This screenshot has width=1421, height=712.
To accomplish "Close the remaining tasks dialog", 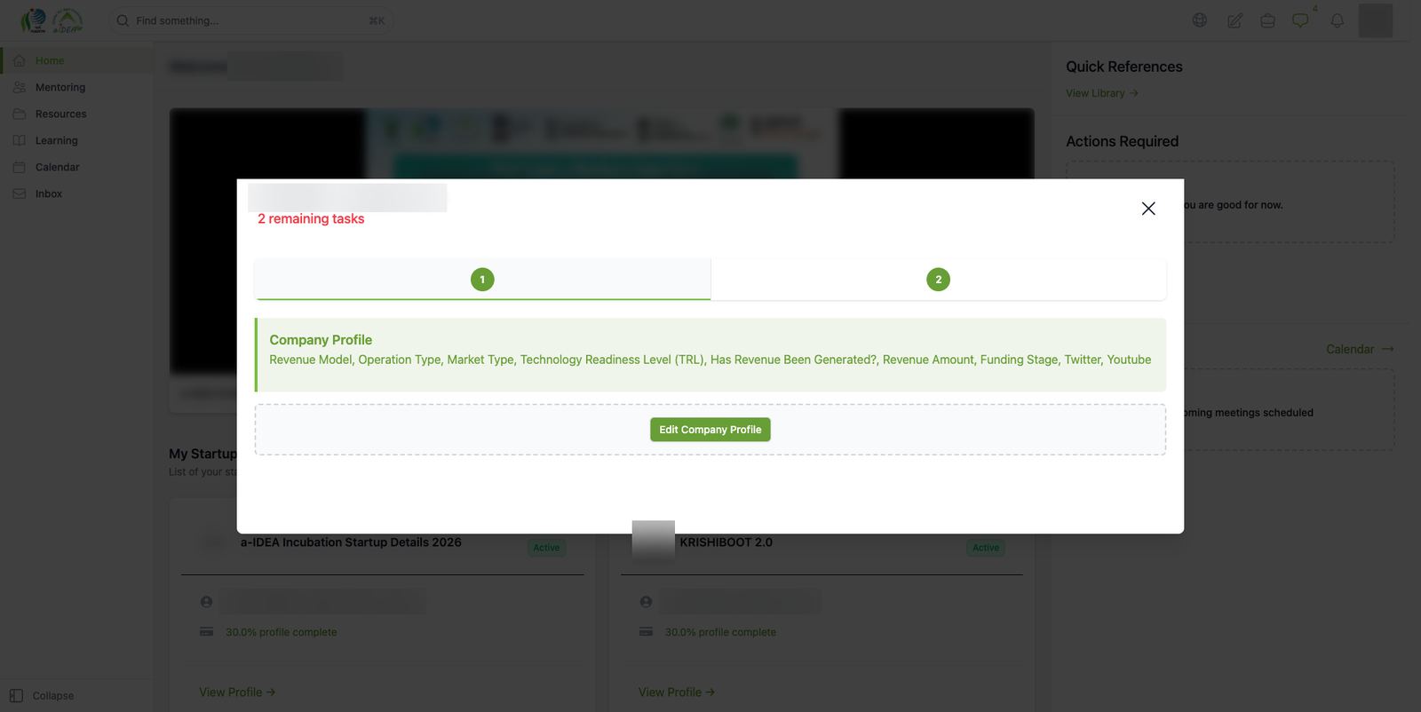I will point(1148,209).
